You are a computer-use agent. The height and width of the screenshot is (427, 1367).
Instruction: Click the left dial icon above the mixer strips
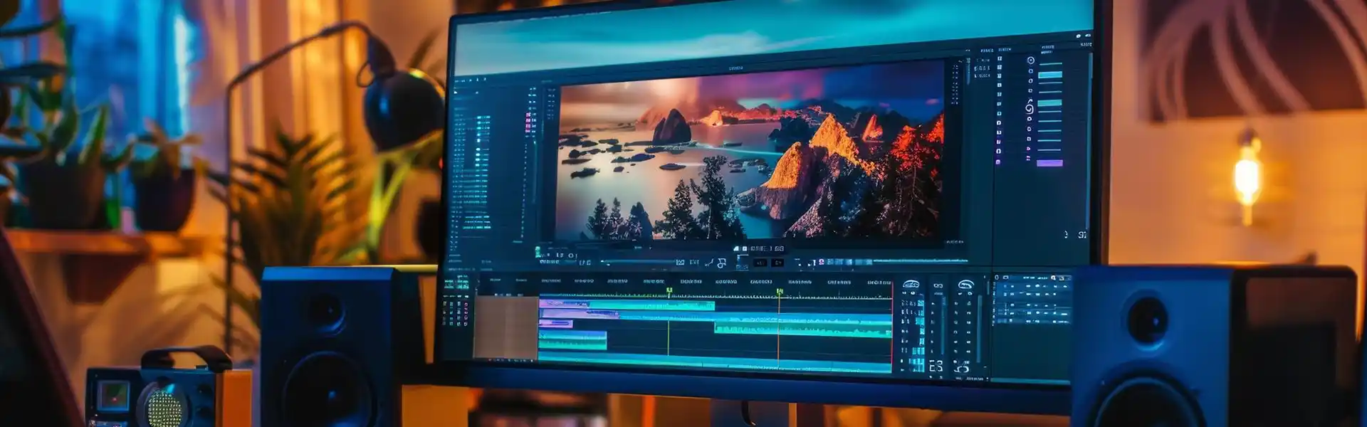(911, 285)
